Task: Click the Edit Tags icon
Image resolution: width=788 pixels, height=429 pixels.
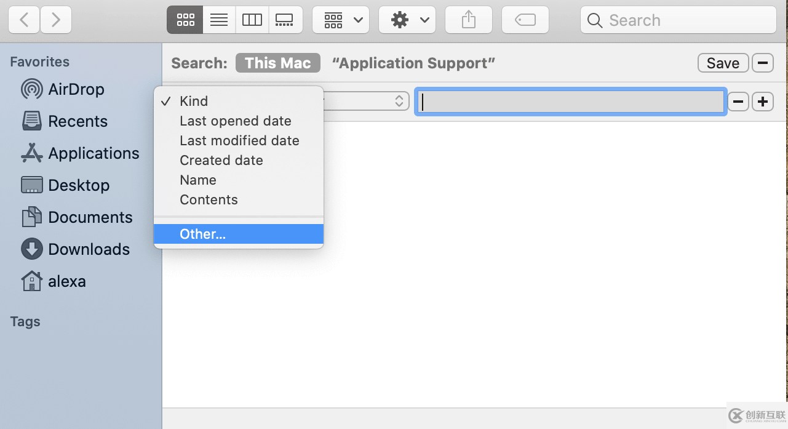Action: (525, 20)
